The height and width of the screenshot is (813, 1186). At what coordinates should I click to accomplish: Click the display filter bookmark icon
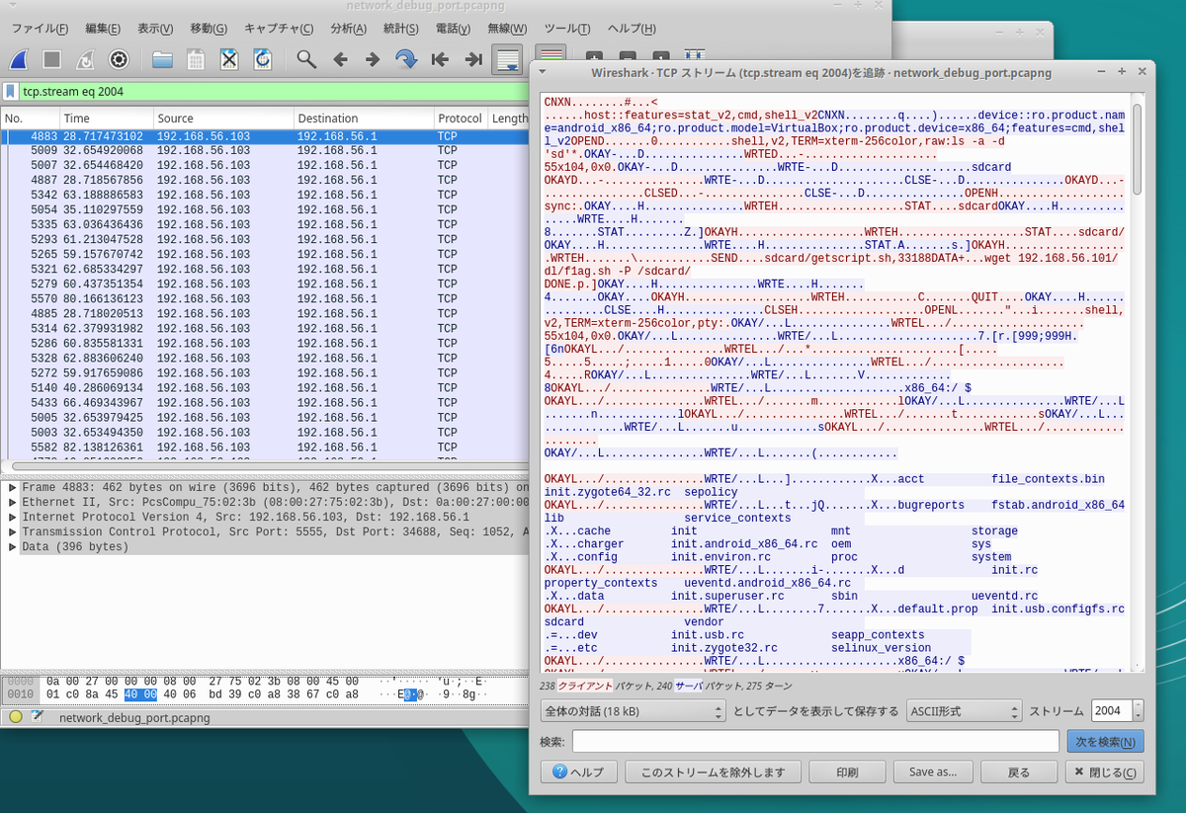click(10, 92)
